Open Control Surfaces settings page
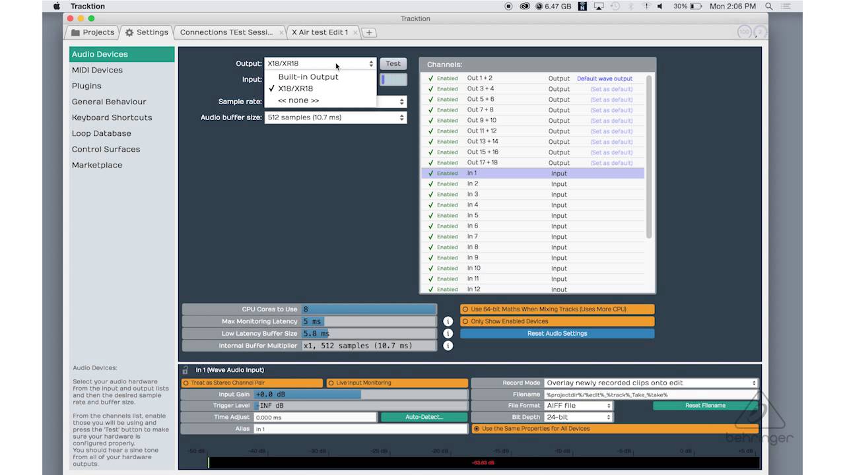This screenshot has width=845, height=475. (x=106, y=149)
